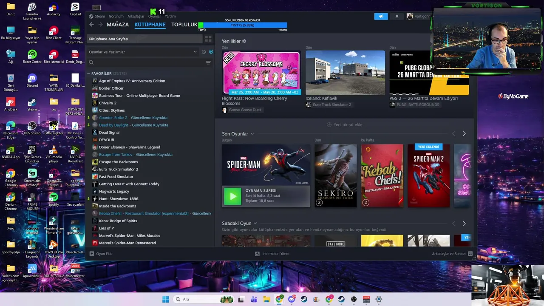Select Lies of P in favorites
The image size is (544, 306).
click(x=106, y=228)
